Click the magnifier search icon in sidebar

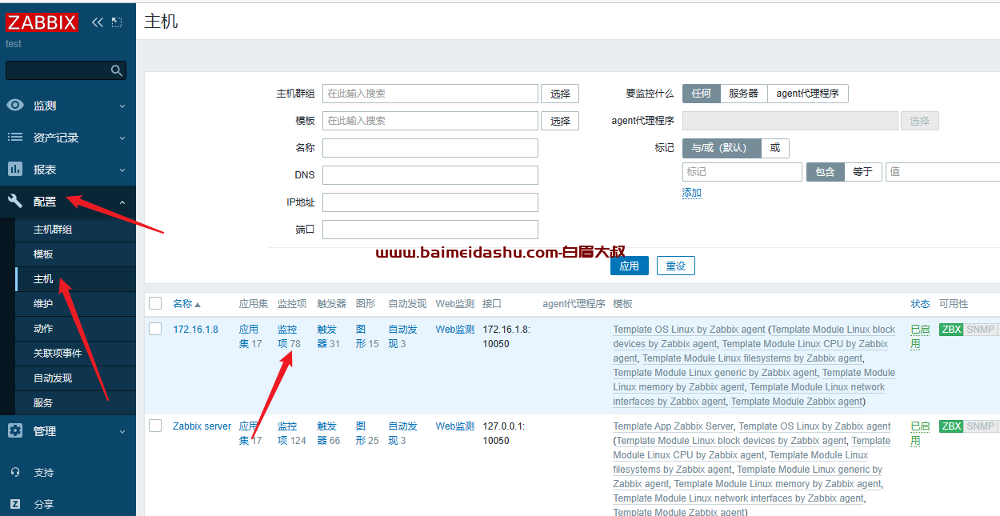[117, 70]
